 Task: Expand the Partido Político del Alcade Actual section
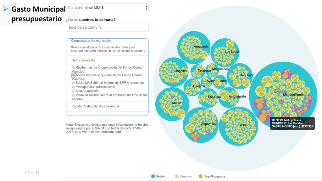pos(107,106)
